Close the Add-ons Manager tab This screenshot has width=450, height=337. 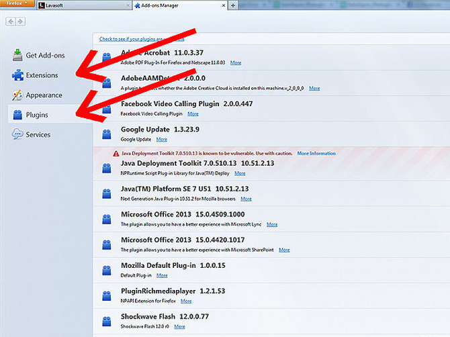click(x=224, y=5)
